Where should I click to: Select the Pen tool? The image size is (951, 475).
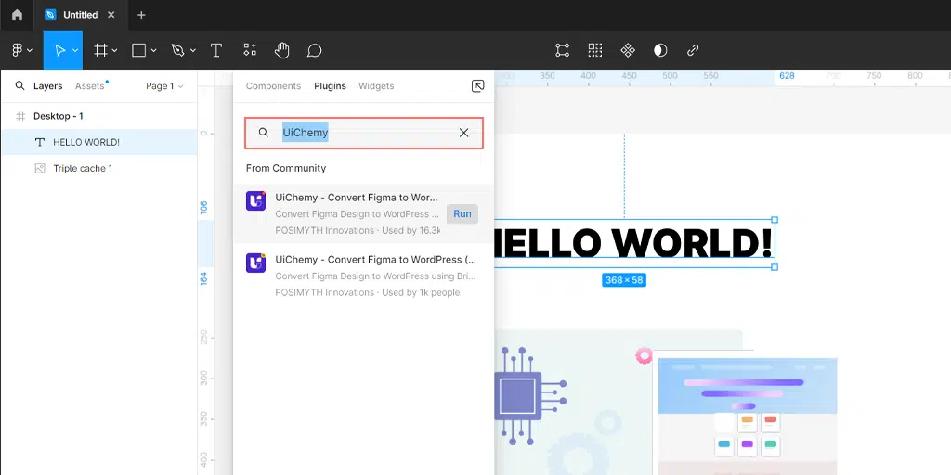coord(177,50)
